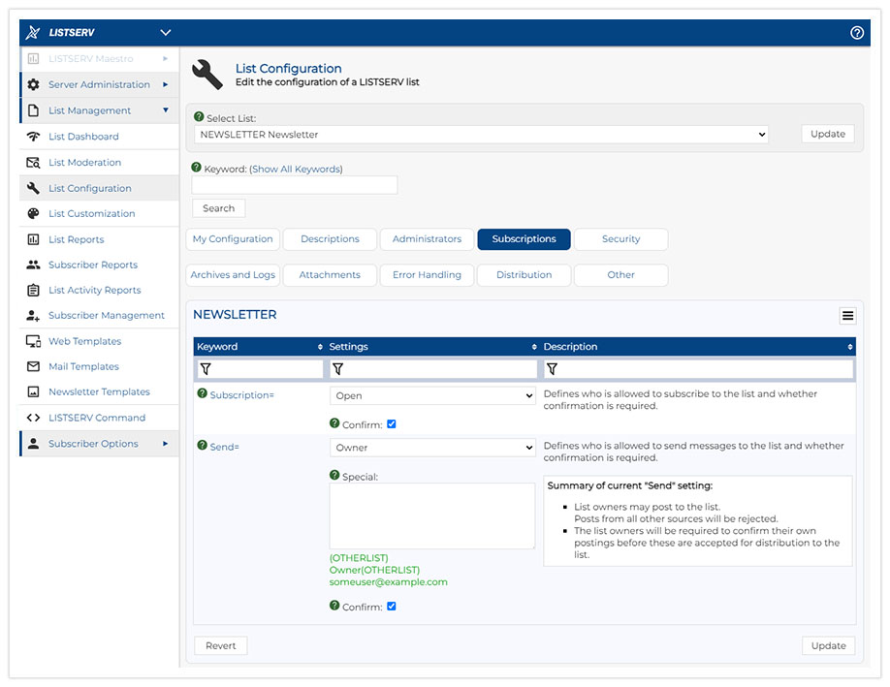Image resolution: width=890 pixels, height=687 pixels.
Task: Open the Error Handling tab
Action: [427, 274]
